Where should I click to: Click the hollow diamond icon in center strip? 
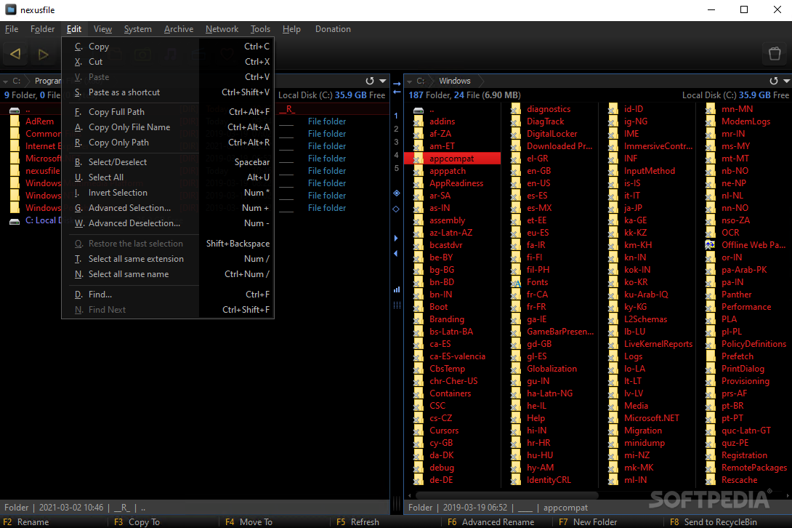tap(396, 209)
